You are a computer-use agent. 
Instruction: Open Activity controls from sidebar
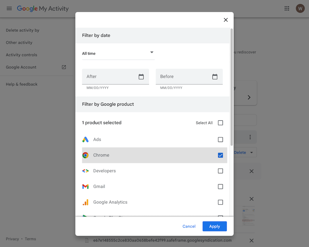click(21, 55)
